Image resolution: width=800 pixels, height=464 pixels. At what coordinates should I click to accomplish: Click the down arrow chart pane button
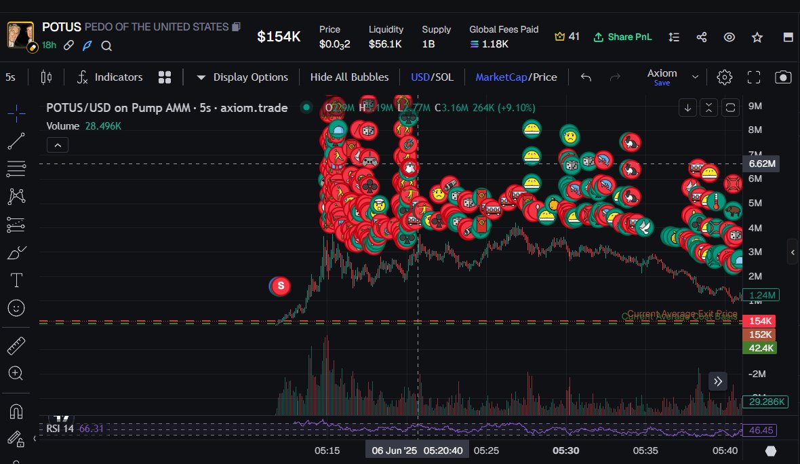[687, 108]
